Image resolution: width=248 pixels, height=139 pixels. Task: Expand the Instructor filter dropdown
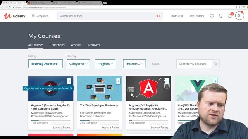tap(134, 64)
